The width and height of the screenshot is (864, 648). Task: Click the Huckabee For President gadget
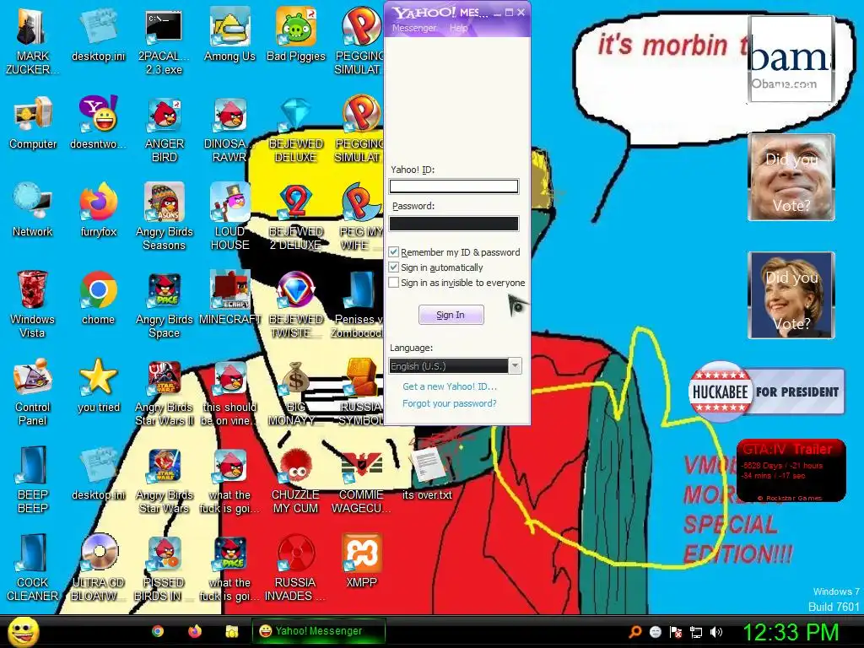click(766, 391)
